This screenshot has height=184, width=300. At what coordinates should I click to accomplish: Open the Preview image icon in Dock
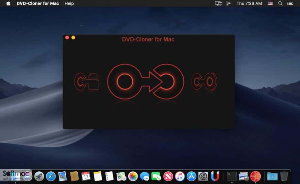(x=244, y=176)
